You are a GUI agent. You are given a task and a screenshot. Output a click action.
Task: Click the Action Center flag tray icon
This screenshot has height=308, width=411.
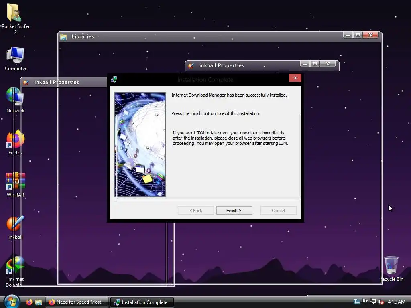click(364, 302)
